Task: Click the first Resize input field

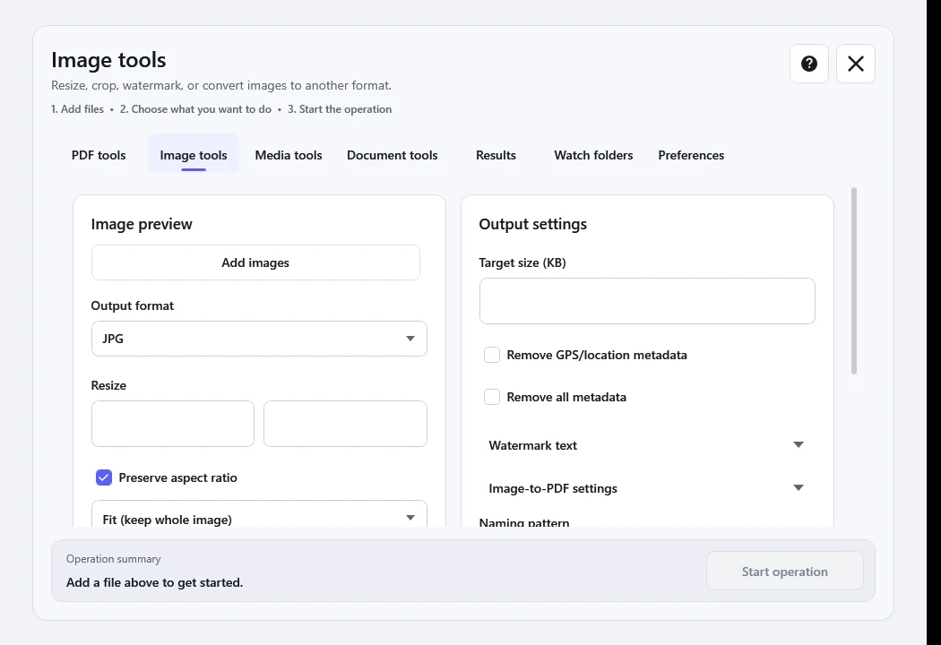Action: point(173,424)
